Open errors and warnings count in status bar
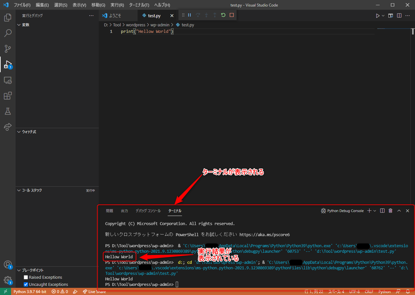Image resolution: width=415 pixels, height=295 pixels. tap(60, 292)
